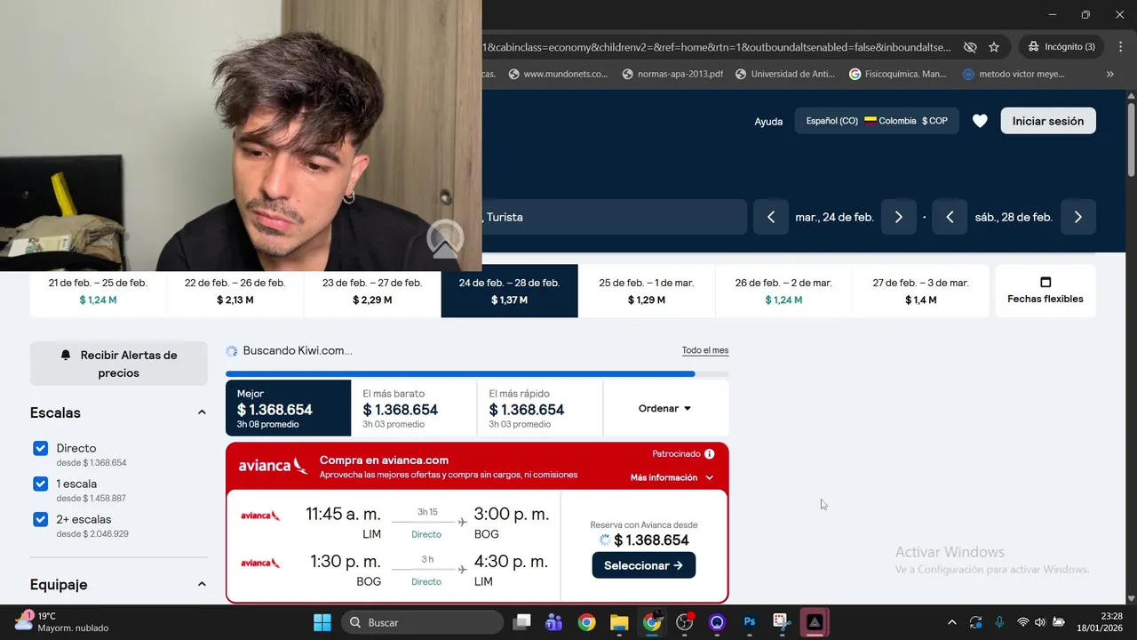Open the Ordenar sort dropdown
This screenshot has height=640, width=1137.
tap(665, 408)
